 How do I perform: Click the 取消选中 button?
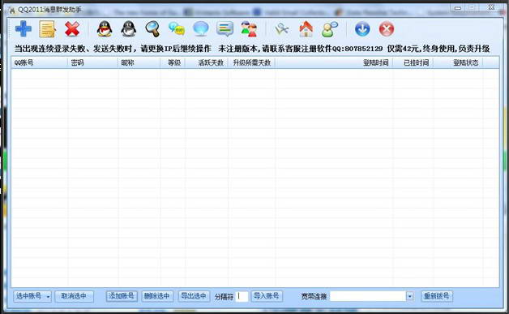[74, 296]
